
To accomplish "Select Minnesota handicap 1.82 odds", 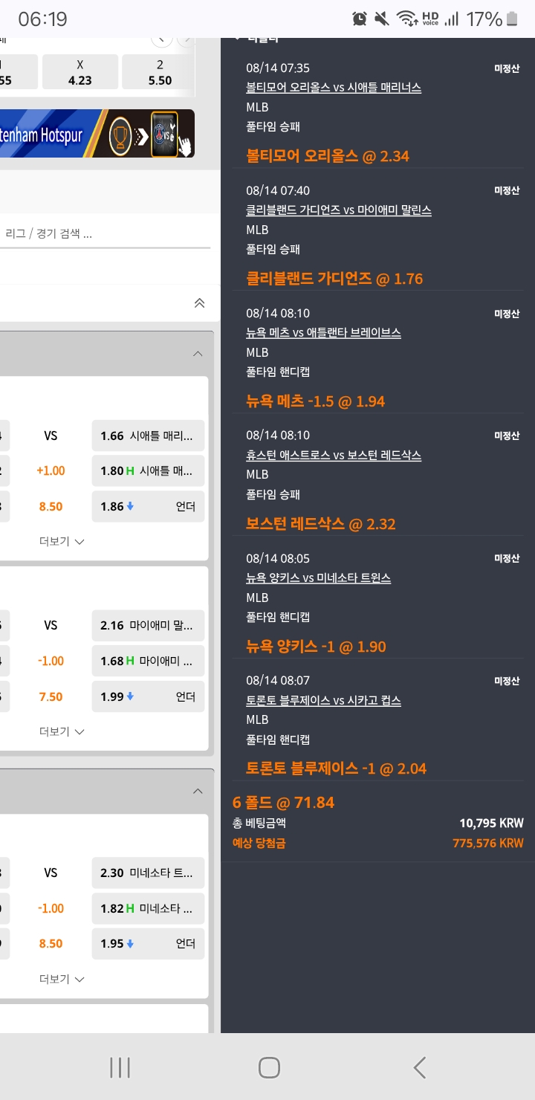I will (148, 908).
